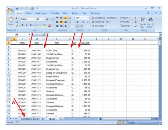The width and height of the screenshot is (168, 130).
Task: Click Increase Indent icon
Action: (x=61, y=26)
